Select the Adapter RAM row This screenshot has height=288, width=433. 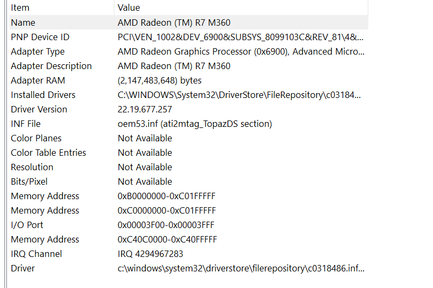pyautogui.click(x=189, y=80)
